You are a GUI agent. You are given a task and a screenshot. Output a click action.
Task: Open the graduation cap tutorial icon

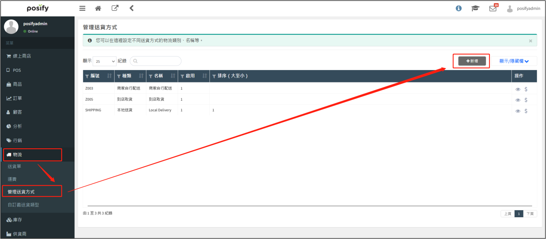(475, 8)
